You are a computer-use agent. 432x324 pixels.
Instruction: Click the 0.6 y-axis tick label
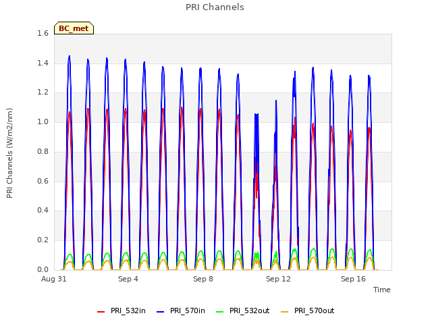43,181
